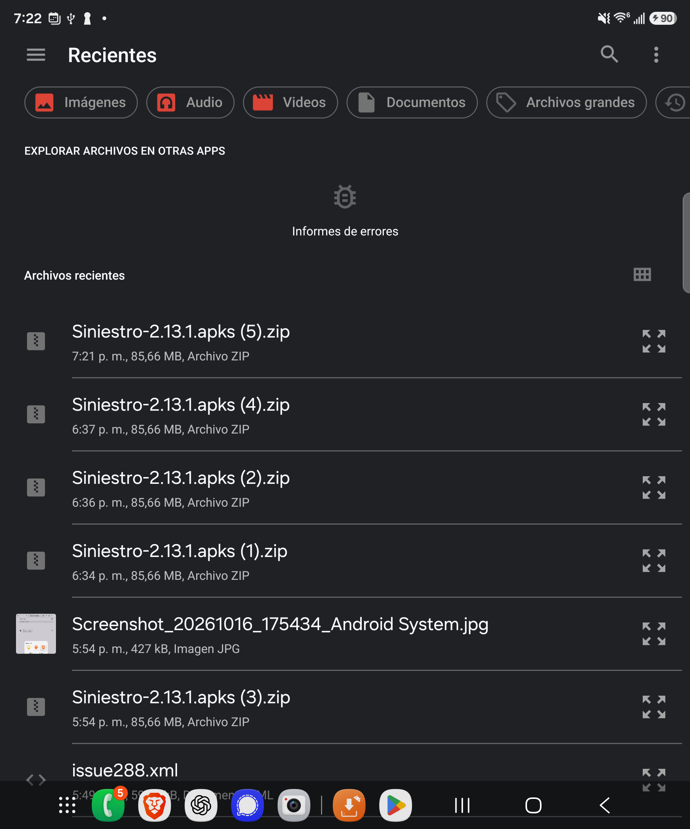This screenshot has height=829, width=690.
Task: Launch ChatGPT app from the taskbar
Action: 201,805
